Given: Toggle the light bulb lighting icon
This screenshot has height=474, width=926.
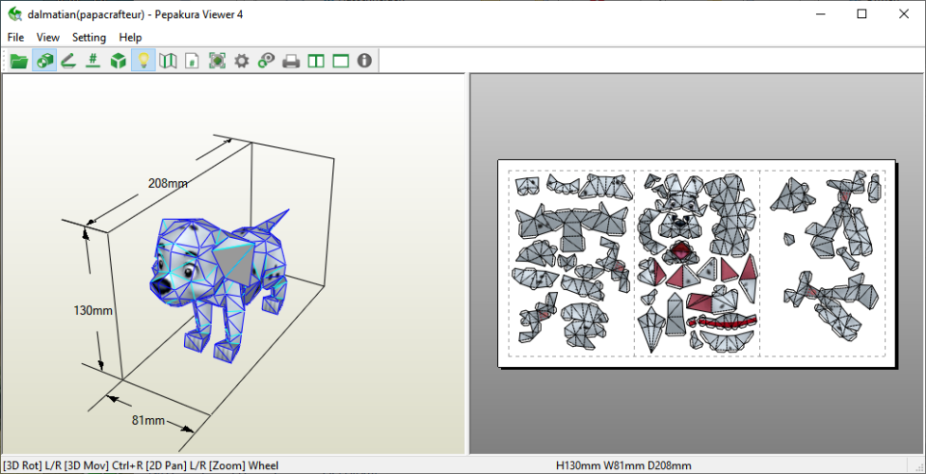Looking at the screenshot, I should (143, 61).
